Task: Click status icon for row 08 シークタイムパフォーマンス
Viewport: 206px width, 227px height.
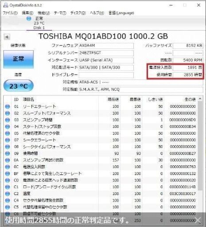Action: tap(8, 147)
